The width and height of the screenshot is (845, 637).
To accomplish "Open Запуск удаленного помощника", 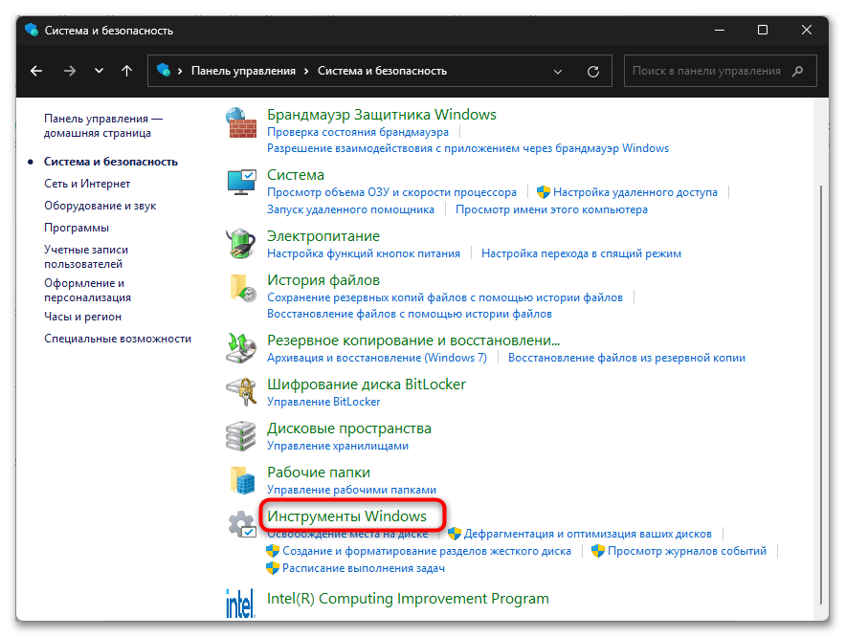I will click(350, 209).
